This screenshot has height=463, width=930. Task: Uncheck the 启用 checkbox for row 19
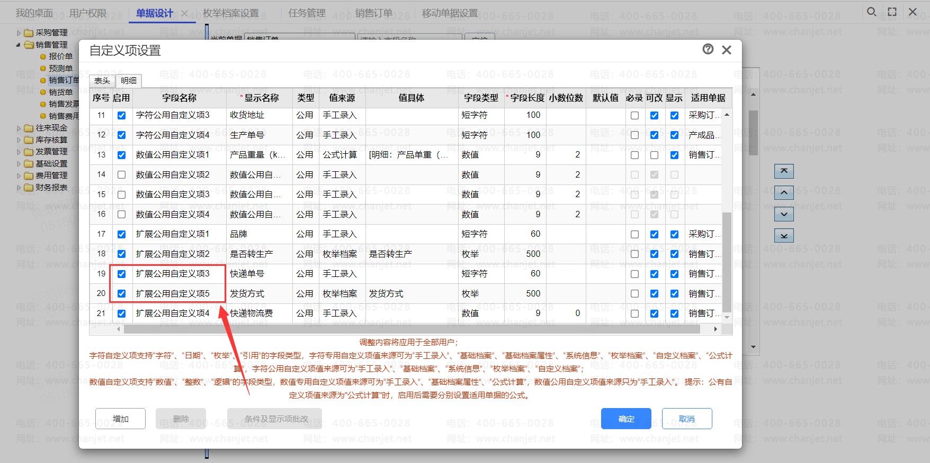tap(122, 274)
